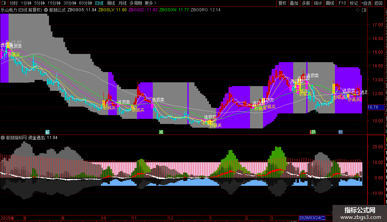Open 画线 drawing tools

pyautogui.click(x=330, y=3)
